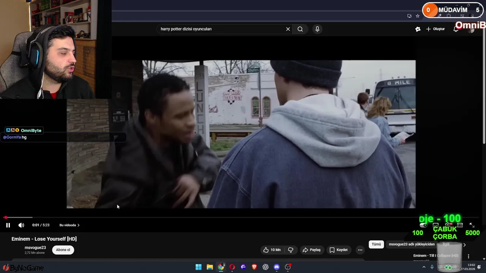Screen dimensions: 486x273
Task: Open options for 'Till I Collapse' video
Action: (x=469, y=256)
